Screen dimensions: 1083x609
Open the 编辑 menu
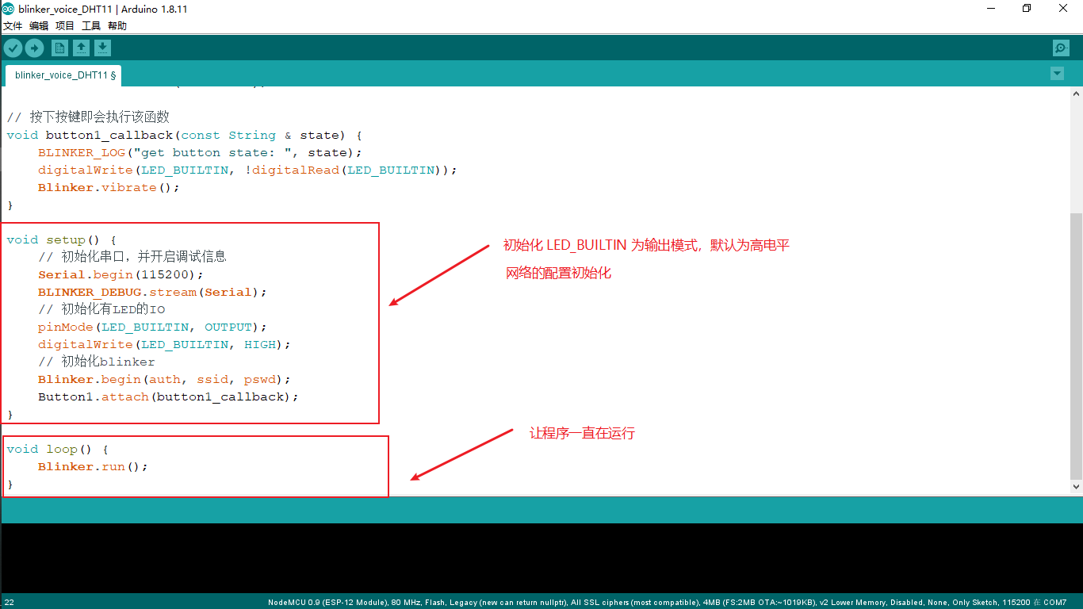coord(38,25)
